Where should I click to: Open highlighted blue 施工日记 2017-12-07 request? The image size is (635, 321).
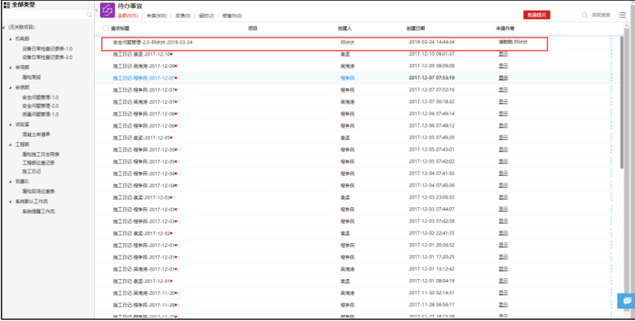[144, 78]
